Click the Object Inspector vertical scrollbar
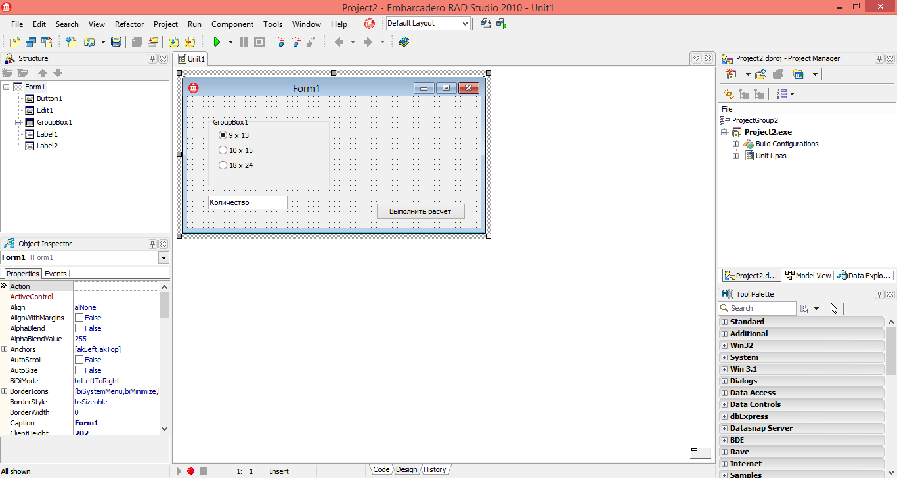The image size is (897, 478). pyautogui.click(x=164, y=358)
